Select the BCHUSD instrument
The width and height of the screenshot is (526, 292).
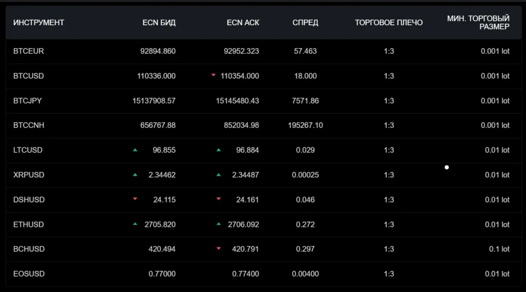pos(29,249)
